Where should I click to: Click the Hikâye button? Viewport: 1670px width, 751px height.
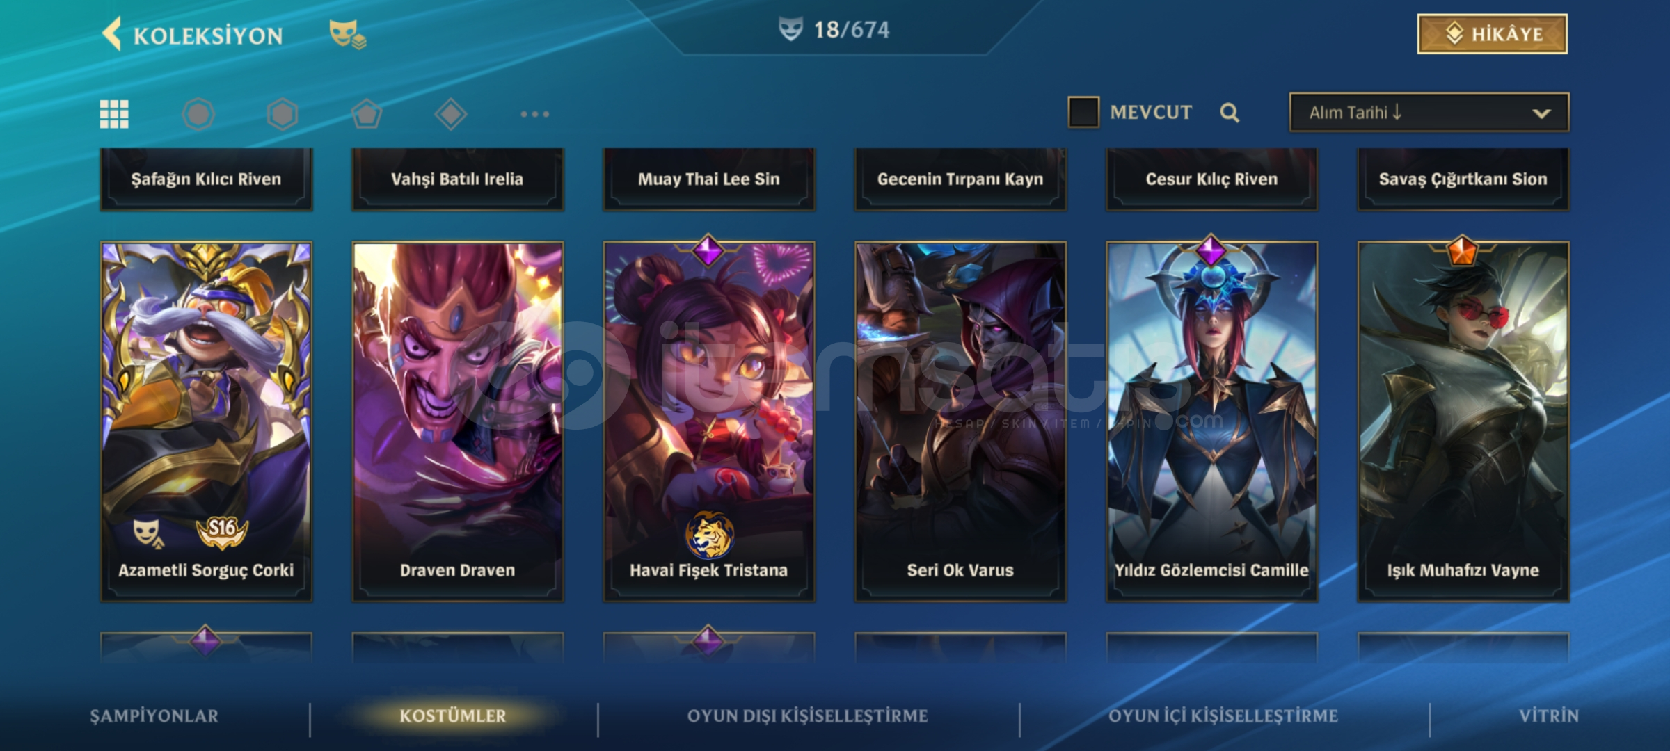click(x=1493, y=33)
